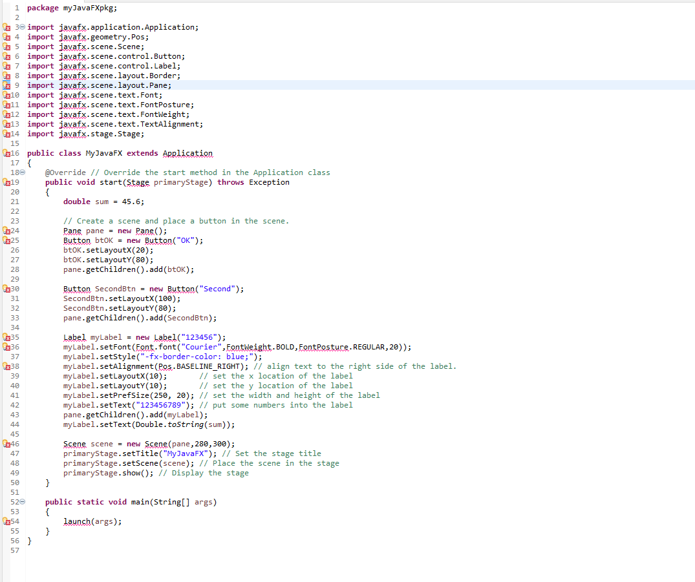
Task: Click the error marker on line 25
Action: point(6,240)
